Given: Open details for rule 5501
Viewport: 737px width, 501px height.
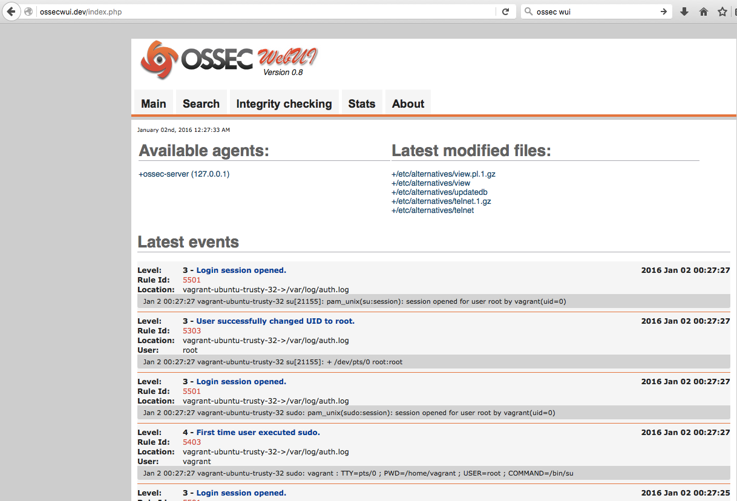Looking at the screenshot, I should (191, 280).
